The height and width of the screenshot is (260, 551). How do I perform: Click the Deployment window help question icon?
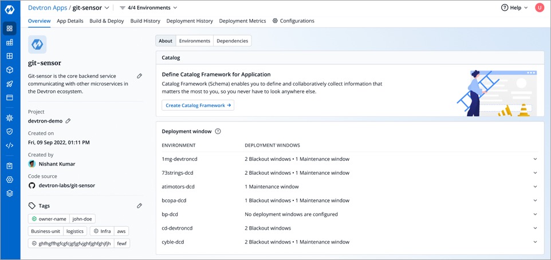pos(218,131)
